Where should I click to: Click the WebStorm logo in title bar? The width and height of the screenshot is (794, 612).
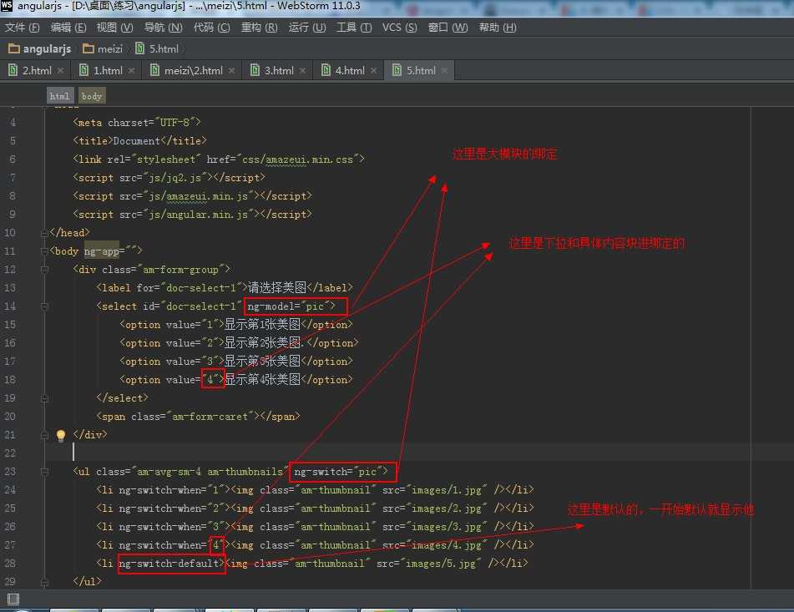pos(7,6)
